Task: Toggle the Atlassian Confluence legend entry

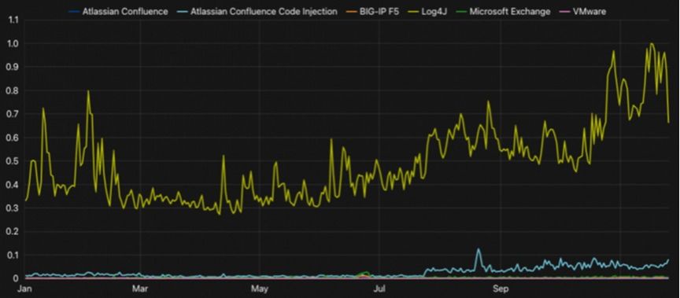Action: (x=125, y=11)
